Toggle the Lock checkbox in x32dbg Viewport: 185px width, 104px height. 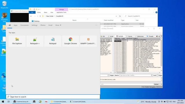[x=152, y=75]
